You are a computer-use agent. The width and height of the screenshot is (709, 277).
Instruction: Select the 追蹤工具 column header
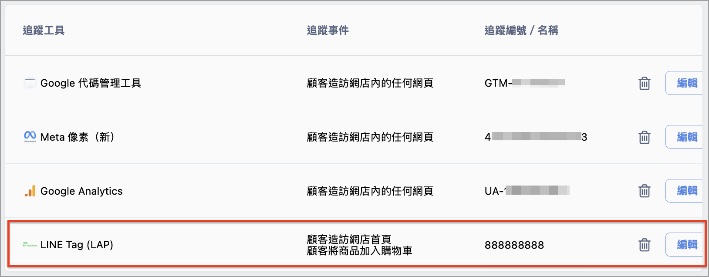click(44, 30)
